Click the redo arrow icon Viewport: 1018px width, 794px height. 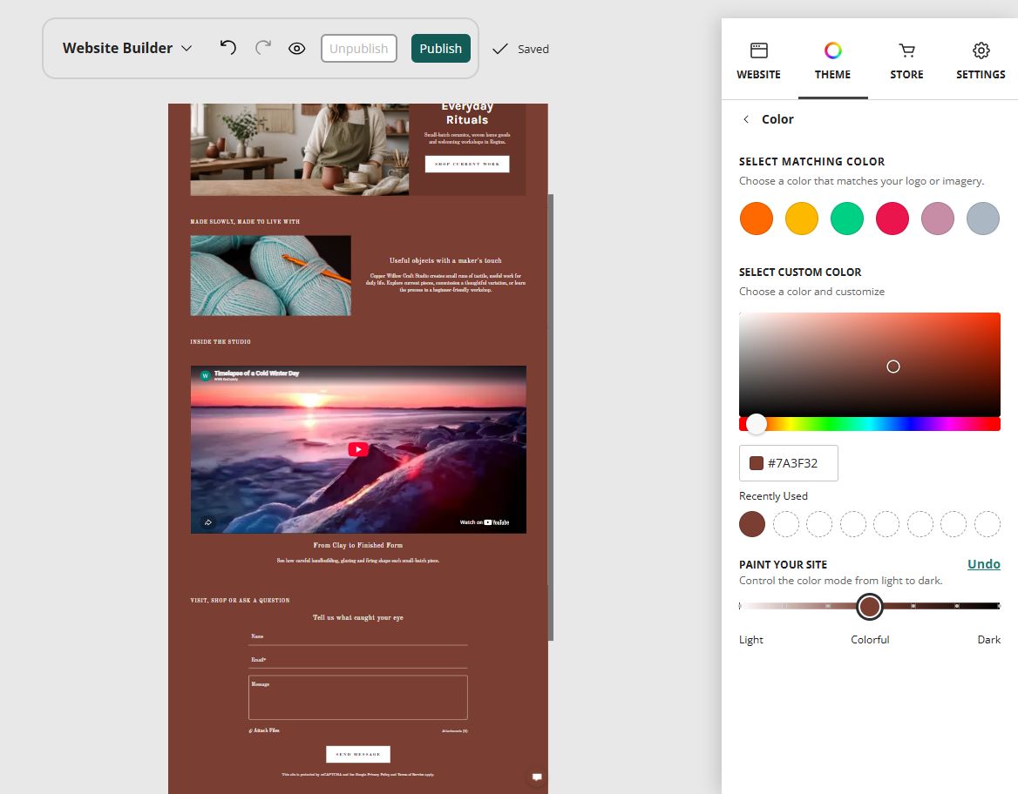point(263,47)
